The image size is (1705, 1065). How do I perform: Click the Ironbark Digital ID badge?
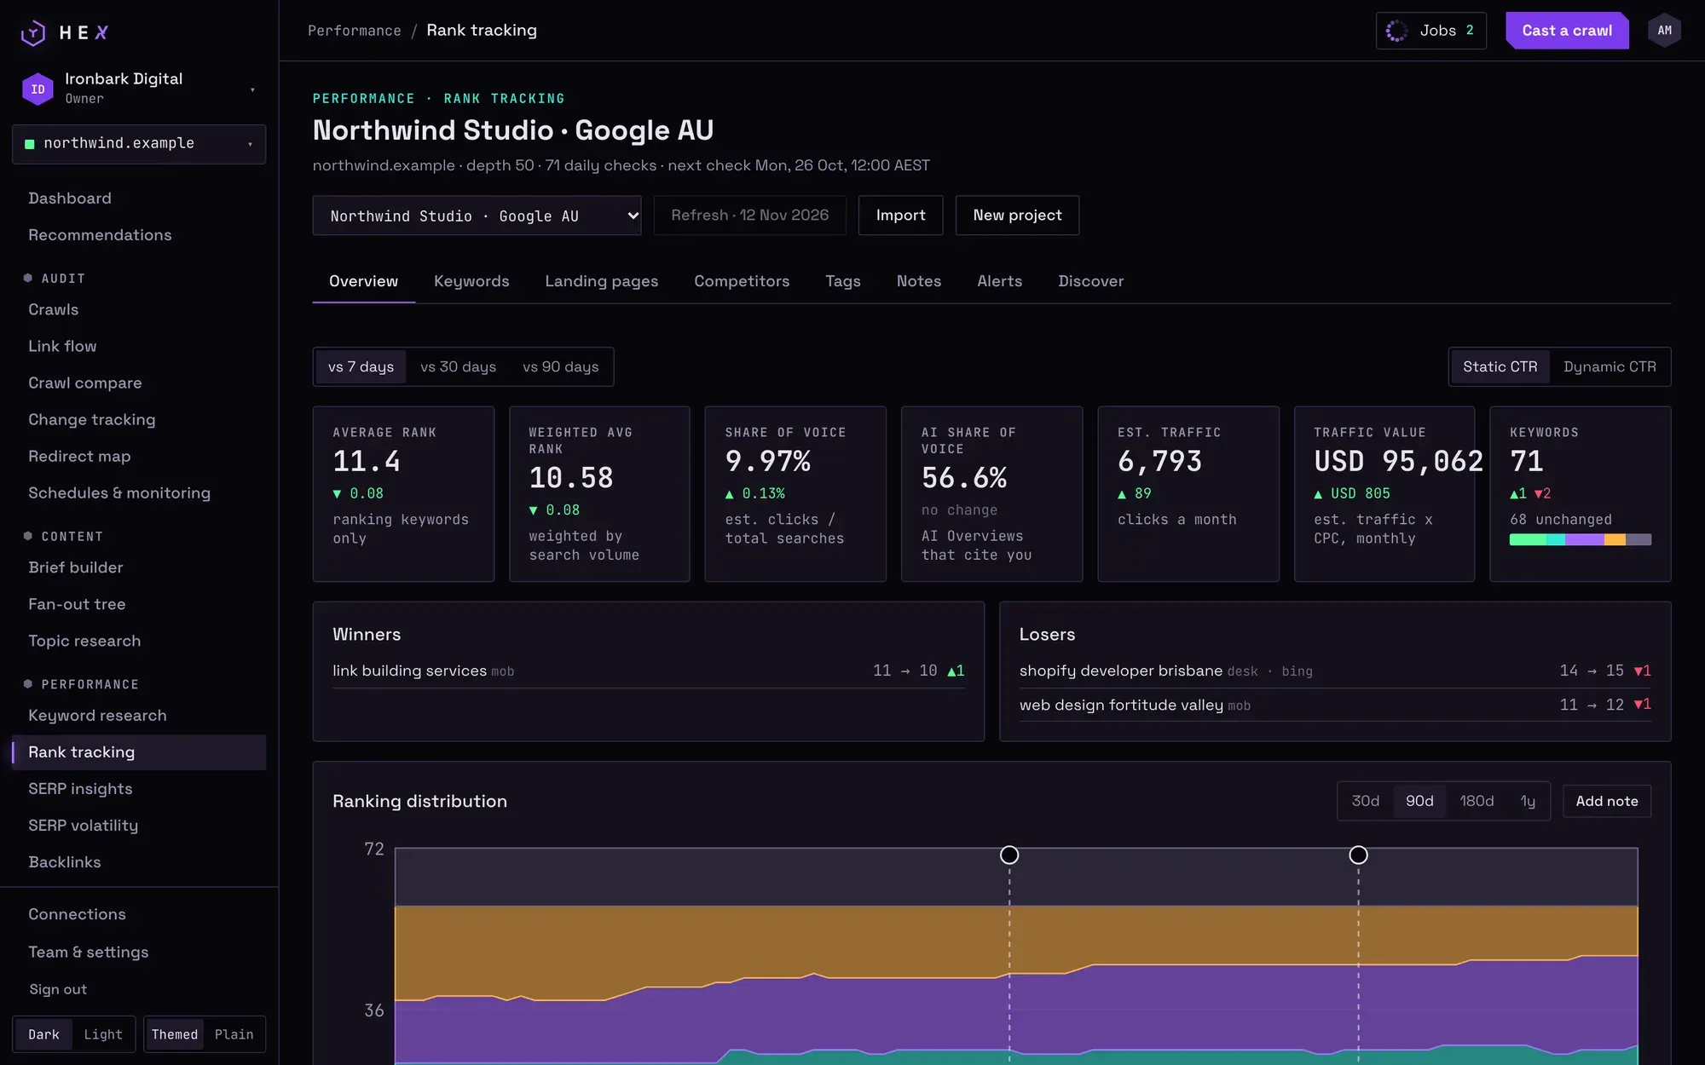pyautogui.click(x=38, y=89)
